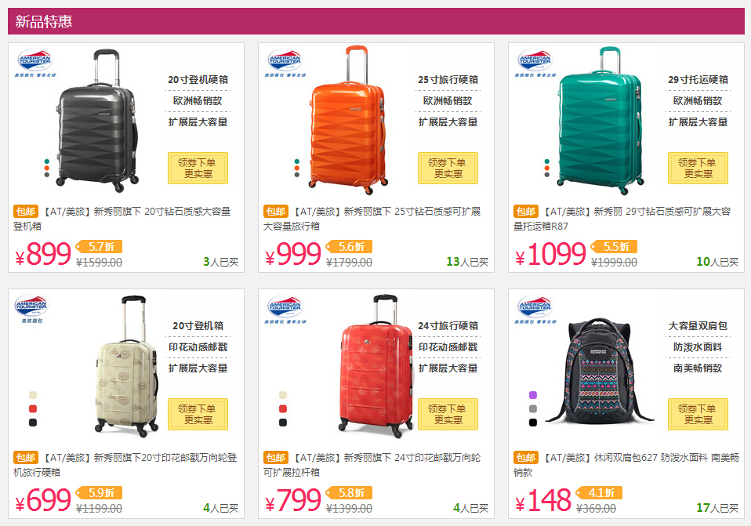Select the purple color dot on the backpack card

pyautogui.click(x=532, y=395)
